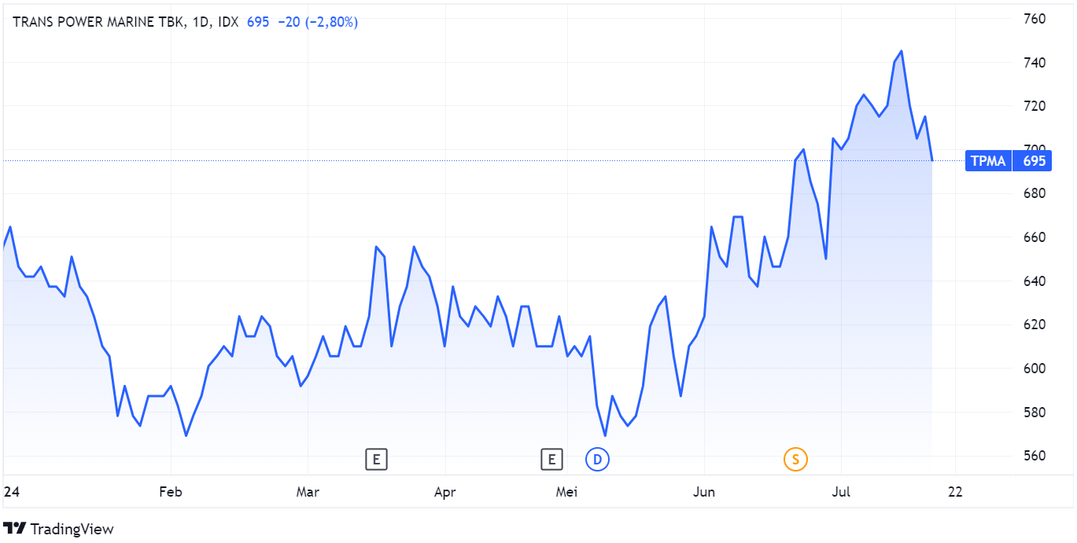Click the Jul date axis label

[x=842, y=493]
